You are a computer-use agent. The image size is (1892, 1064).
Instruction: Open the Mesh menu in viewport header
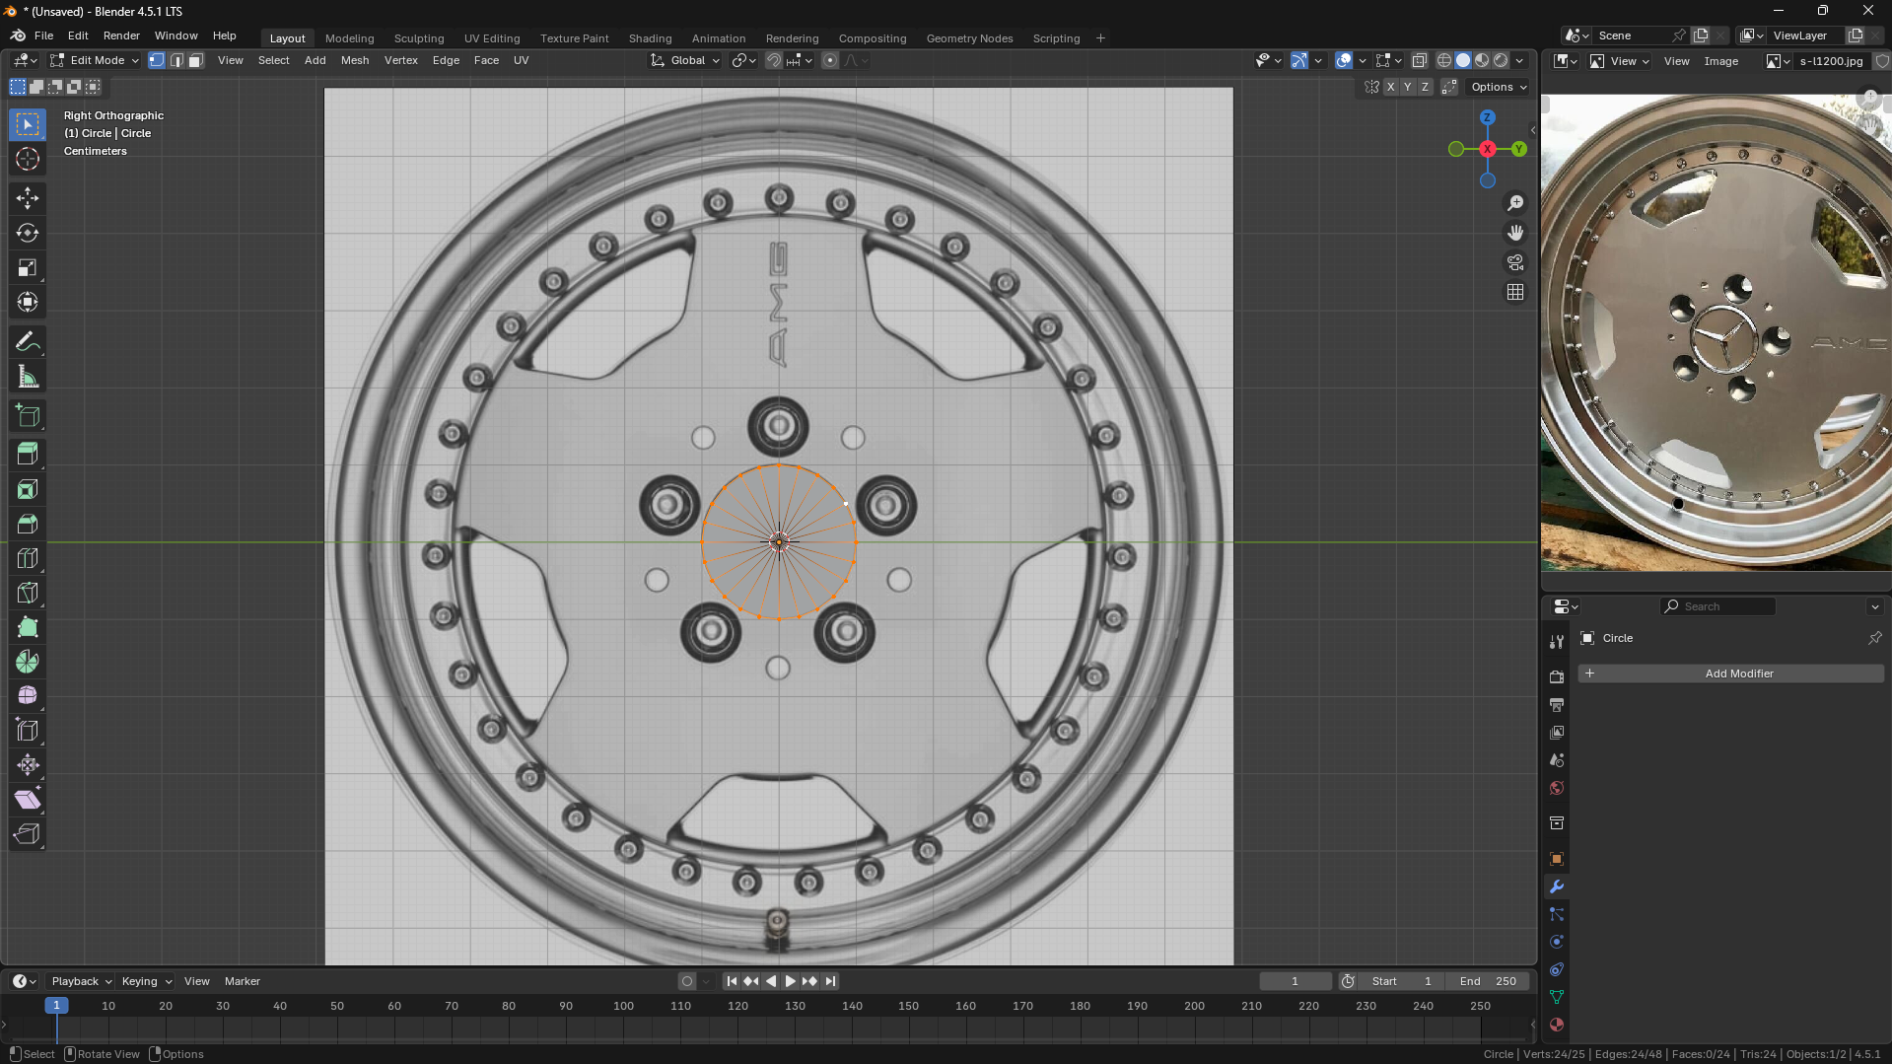[355, 60]
